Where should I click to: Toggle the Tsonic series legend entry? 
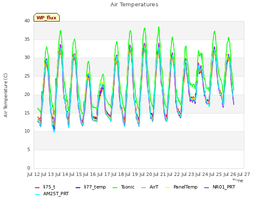124,187
